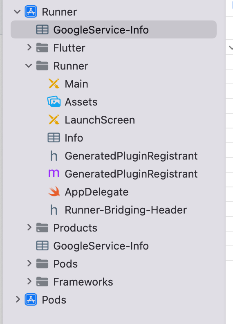Click the Products folder icon
Image resolution: width=233 pixels, height=324 pixels.
(43, 228)
